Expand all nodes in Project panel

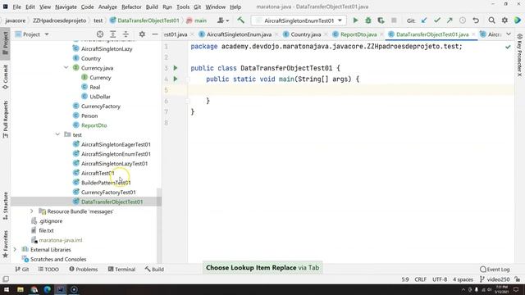click(x=113, y=34)
